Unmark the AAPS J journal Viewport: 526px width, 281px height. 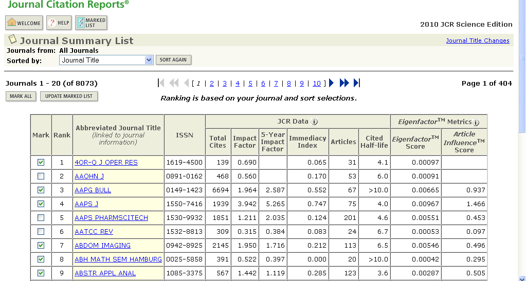pyautogui.click(x=41, y=204)
